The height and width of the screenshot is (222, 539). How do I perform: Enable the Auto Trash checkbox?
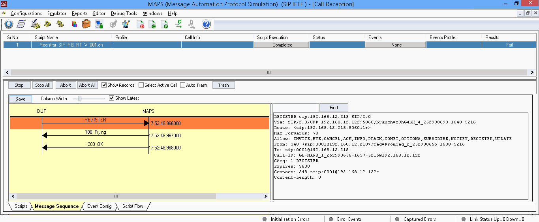pos(182,85)
